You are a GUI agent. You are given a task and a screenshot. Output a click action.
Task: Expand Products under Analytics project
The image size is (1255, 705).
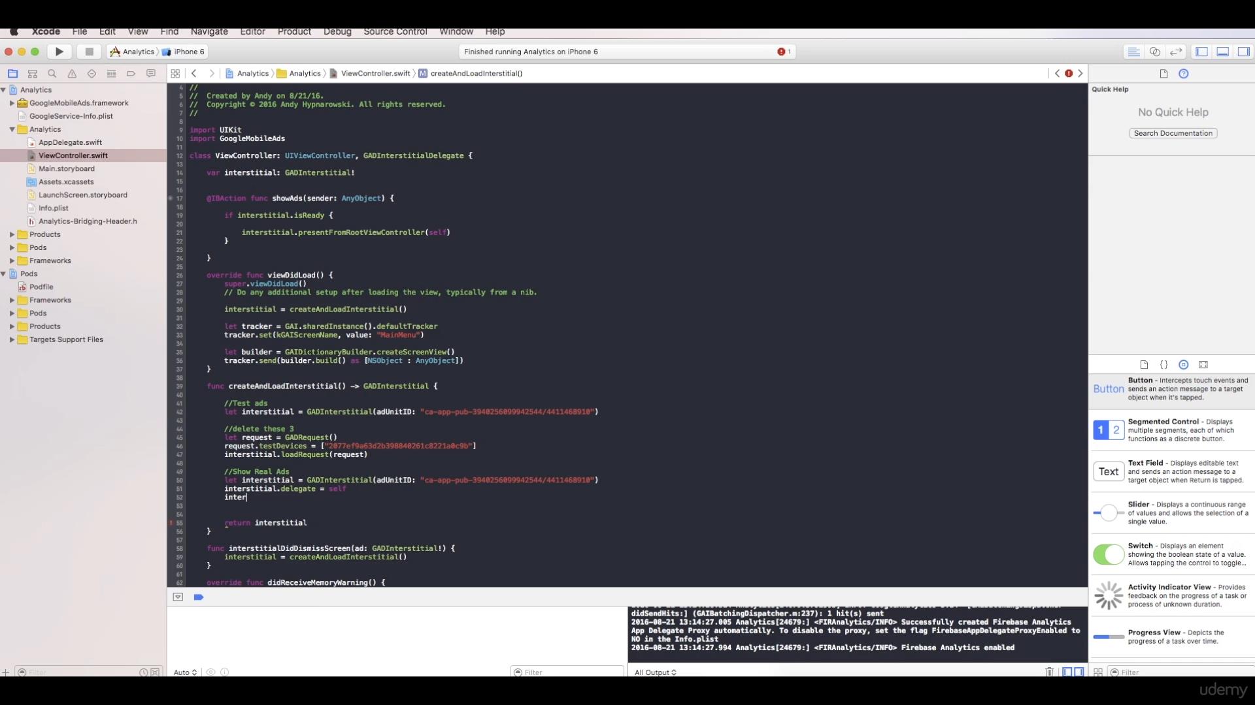12,234
